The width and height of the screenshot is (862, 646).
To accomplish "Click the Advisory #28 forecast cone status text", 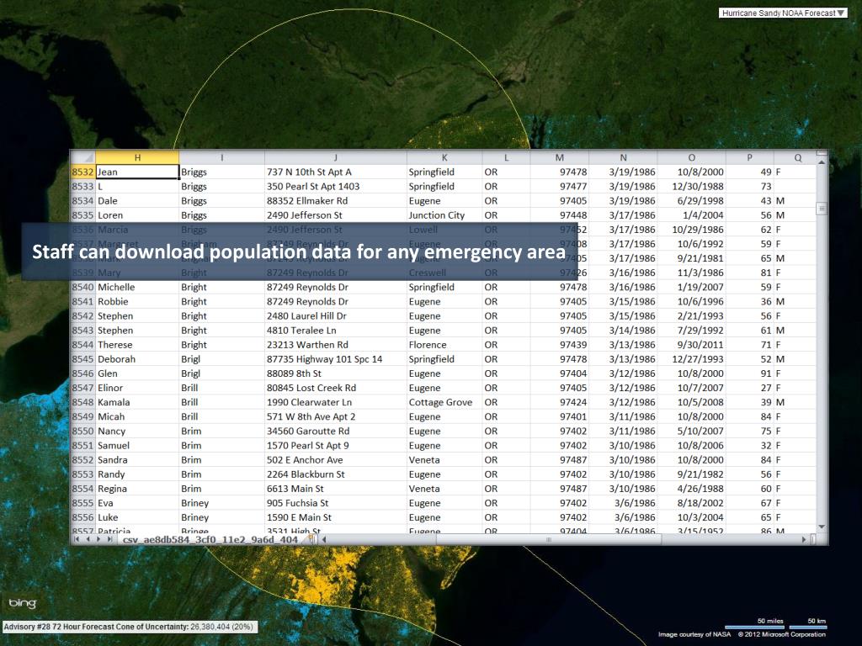I will [x=128, y=627].
